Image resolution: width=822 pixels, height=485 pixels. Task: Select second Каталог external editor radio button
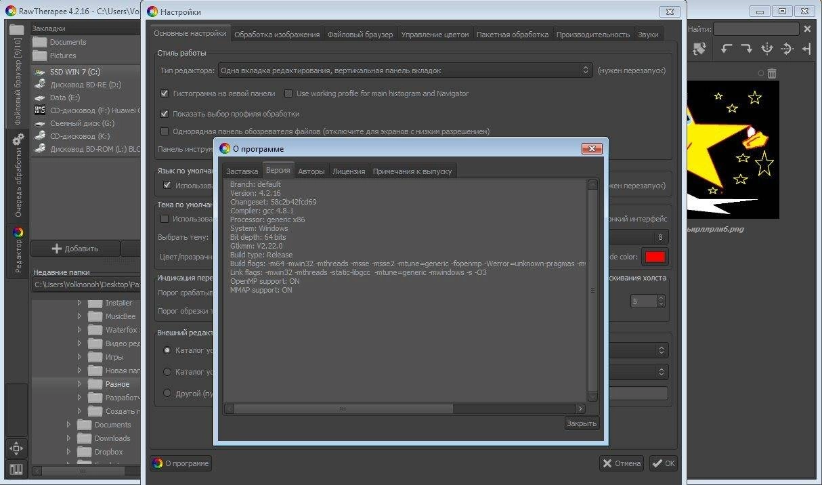pos(167,372)
